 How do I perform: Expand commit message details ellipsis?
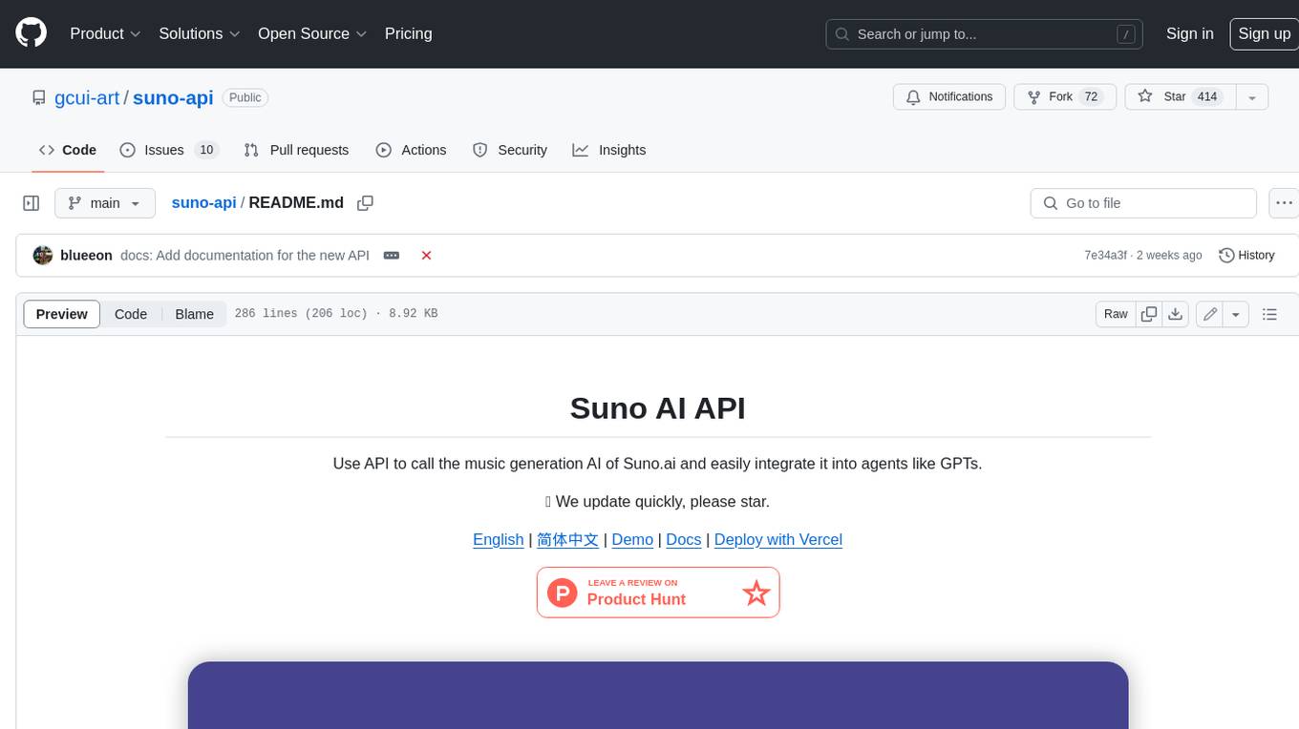point(392,256)
